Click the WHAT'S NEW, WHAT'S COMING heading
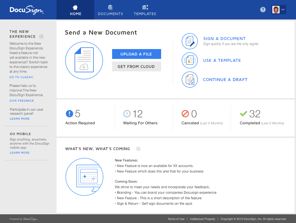Viewport: 296px width, 223px height. [98, 149]
